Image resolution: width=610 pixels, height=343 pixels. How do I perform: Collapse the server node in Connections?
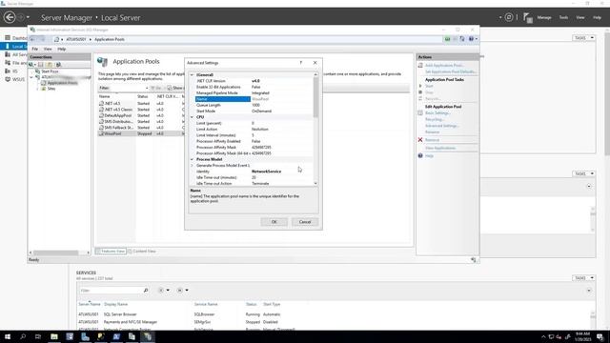click(31, 77)
